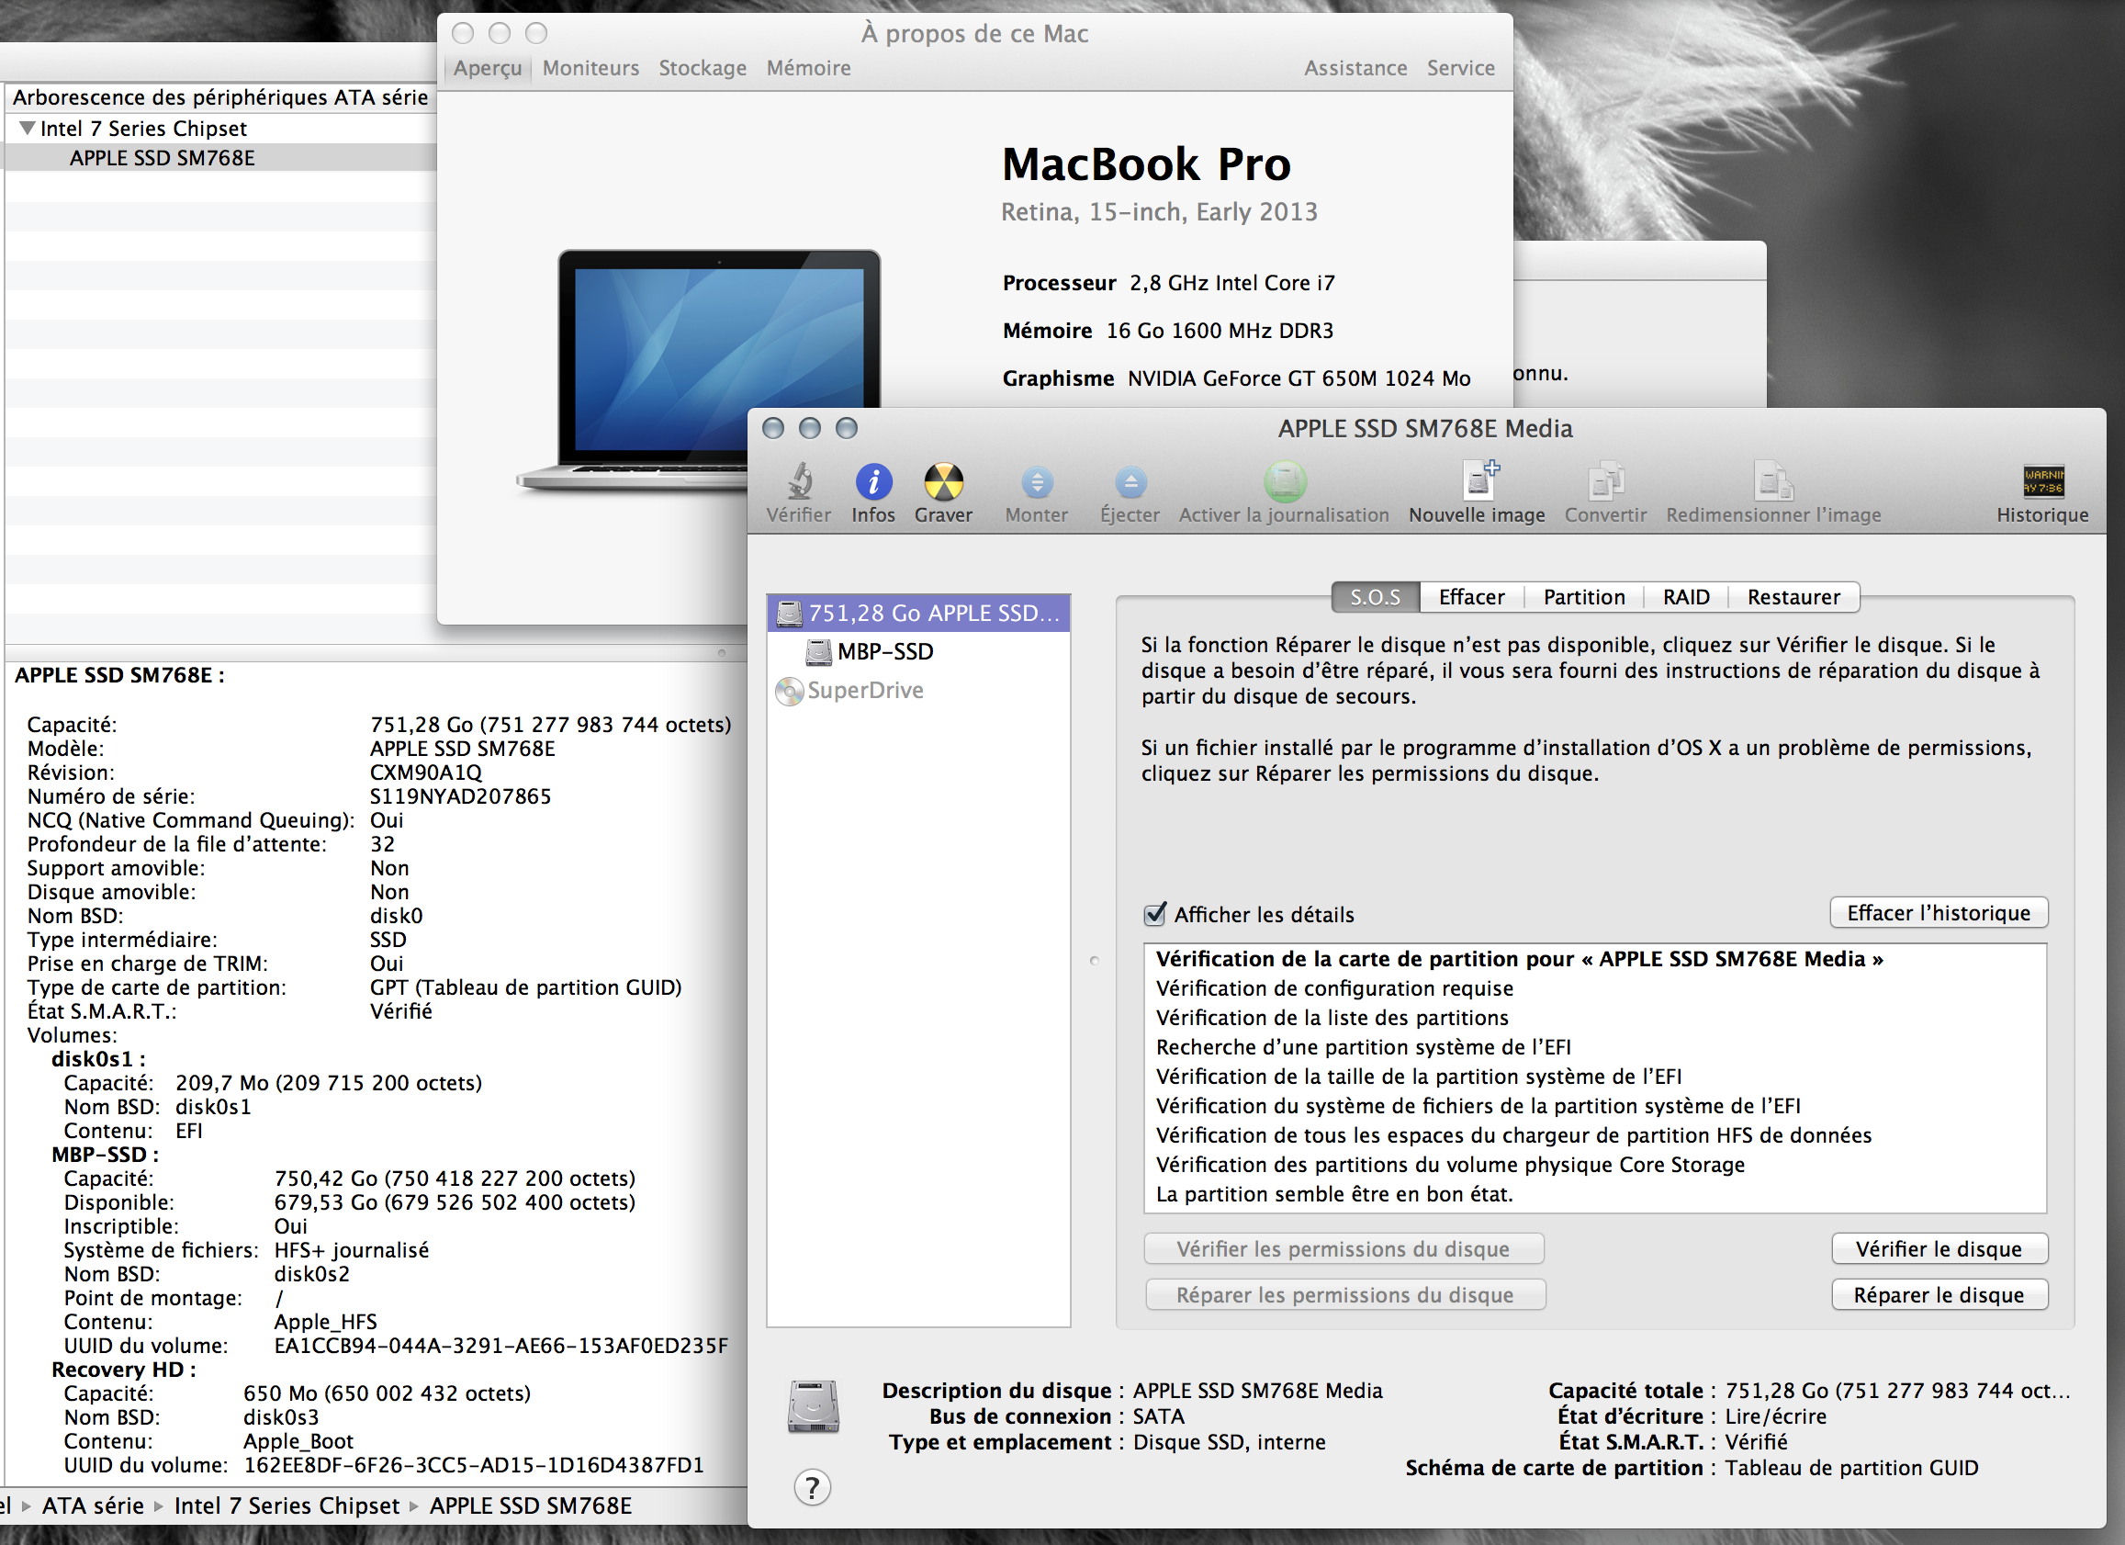Click Redimensionner l'image toolbar icon
The height and width of the screenshot is (1545, 2125).
[x=1772, y=481]
